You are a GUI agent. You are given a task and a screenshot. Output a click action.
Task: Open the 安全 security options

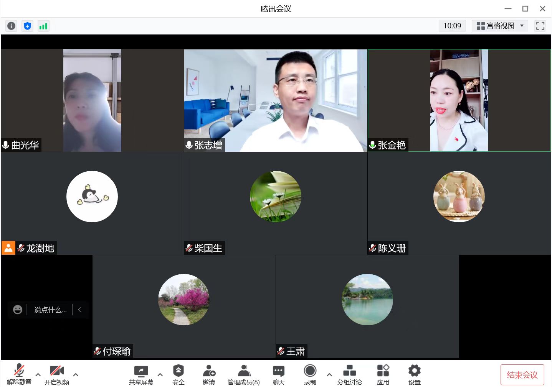178,375
